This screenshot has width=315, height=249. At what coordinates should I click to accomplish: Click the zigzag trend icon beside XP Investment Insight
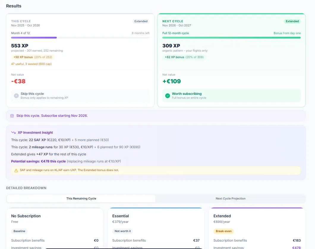[13, 132]
